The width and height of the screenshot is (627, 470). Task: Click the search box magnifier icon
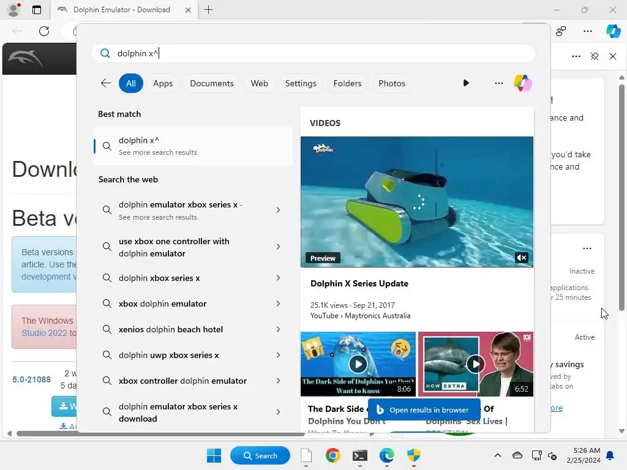[105, 53]
